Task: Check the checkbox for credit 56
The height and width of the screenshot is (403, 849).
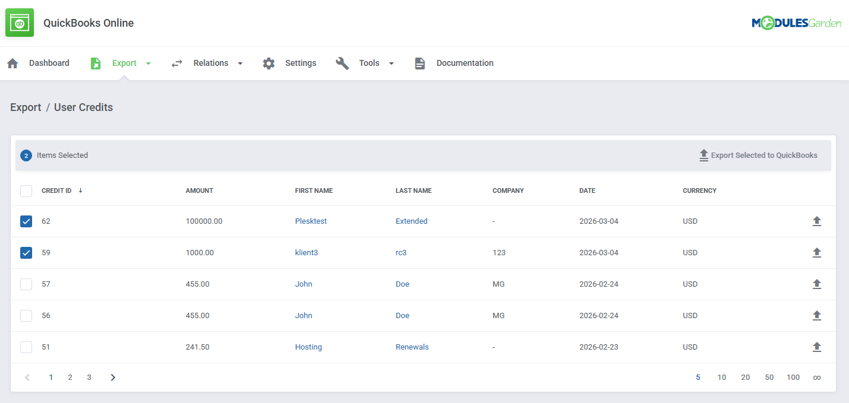Action: (x=26, y=316)
